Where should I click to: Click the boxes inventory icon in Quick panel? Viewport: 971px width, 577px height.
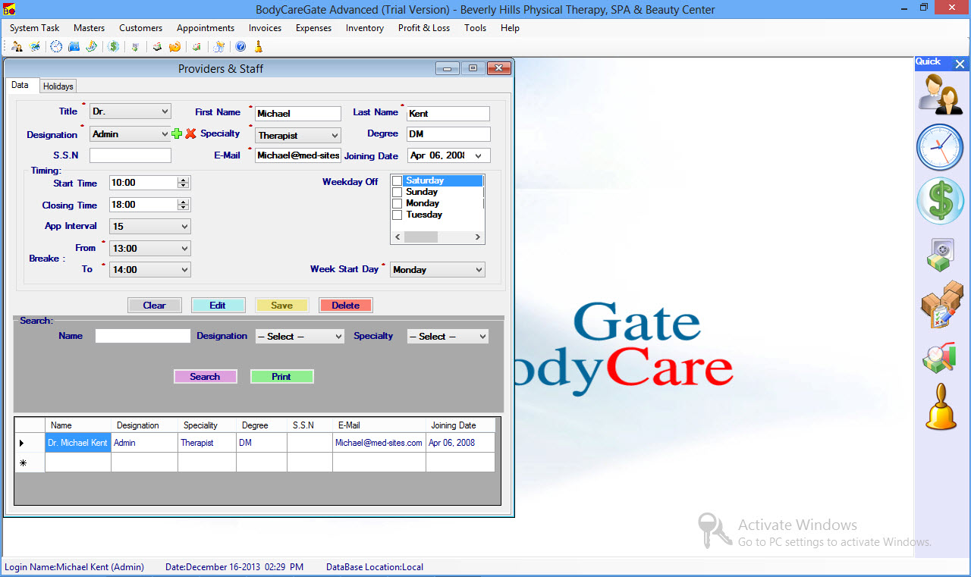[941, 305]
